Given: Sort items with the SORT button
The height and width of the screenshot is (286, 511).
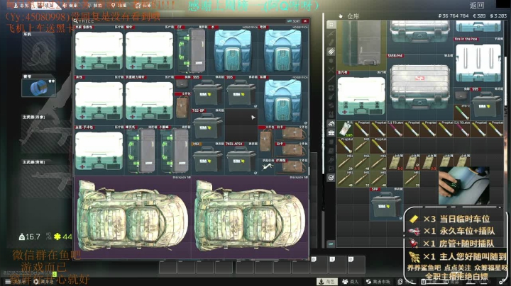Looking at the screenshot, I should 294,21.
